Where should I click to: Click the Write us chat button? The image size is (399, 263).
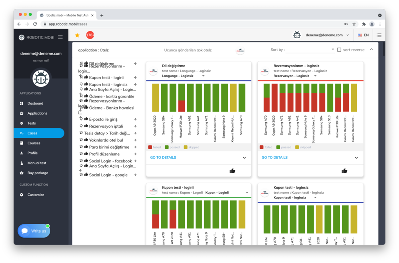coord(34,231)
